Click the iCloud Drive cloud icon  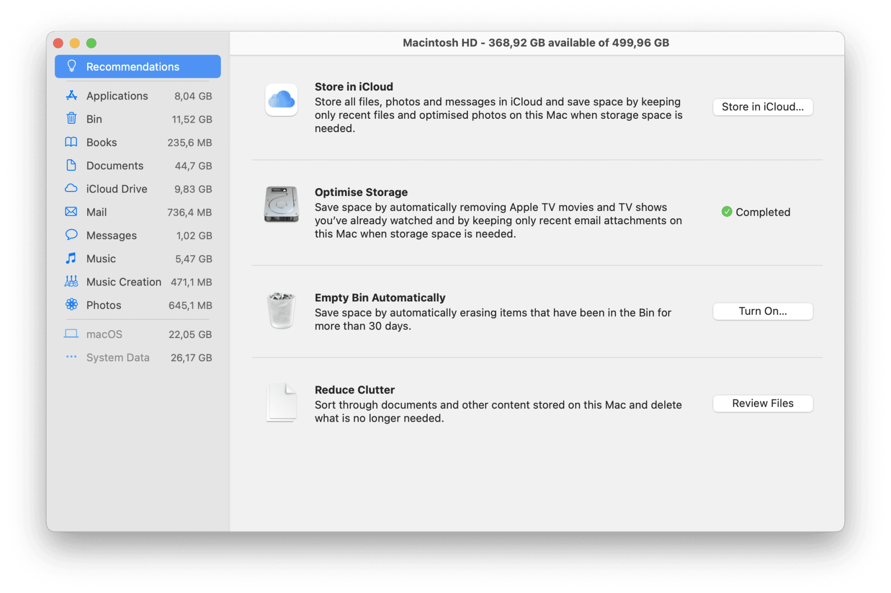pyautogui.click(x=72, y=189)
